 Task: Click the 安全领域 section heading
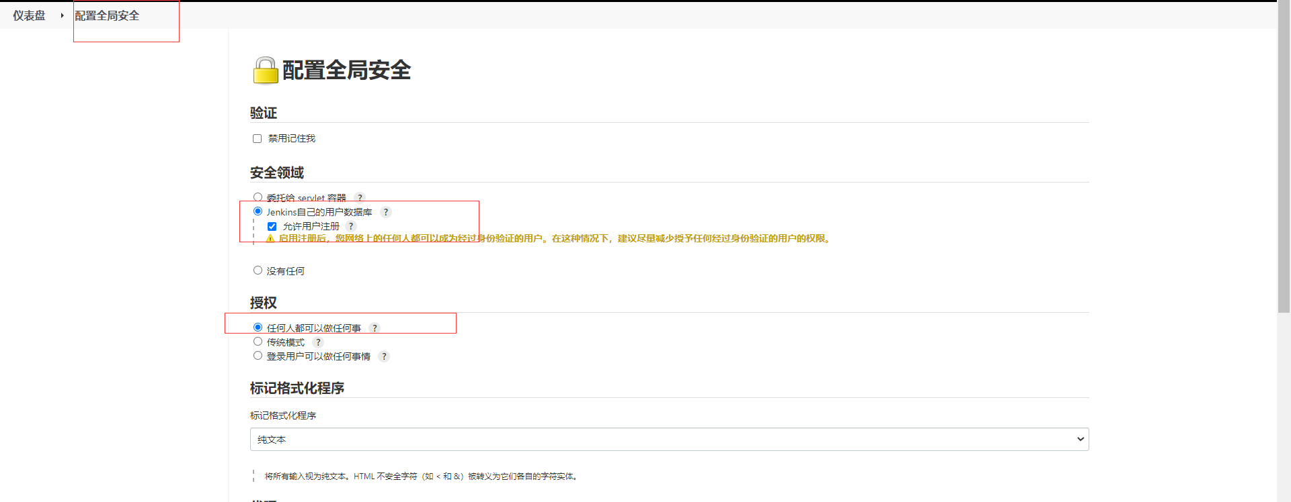[277, 172]
